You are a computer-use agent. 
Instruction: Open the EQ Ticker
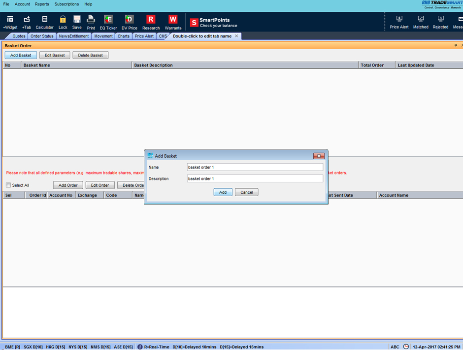pos(108,23)
